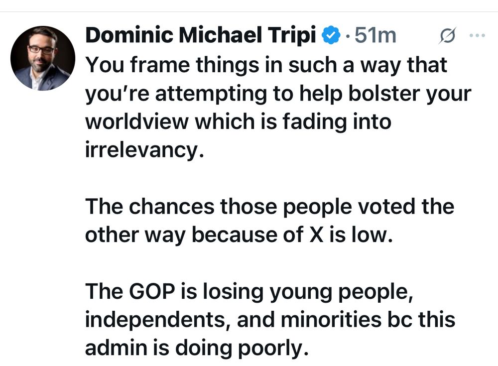Open the three-dot more options menu
Viewport: 498px width, 366px height.
477,36
